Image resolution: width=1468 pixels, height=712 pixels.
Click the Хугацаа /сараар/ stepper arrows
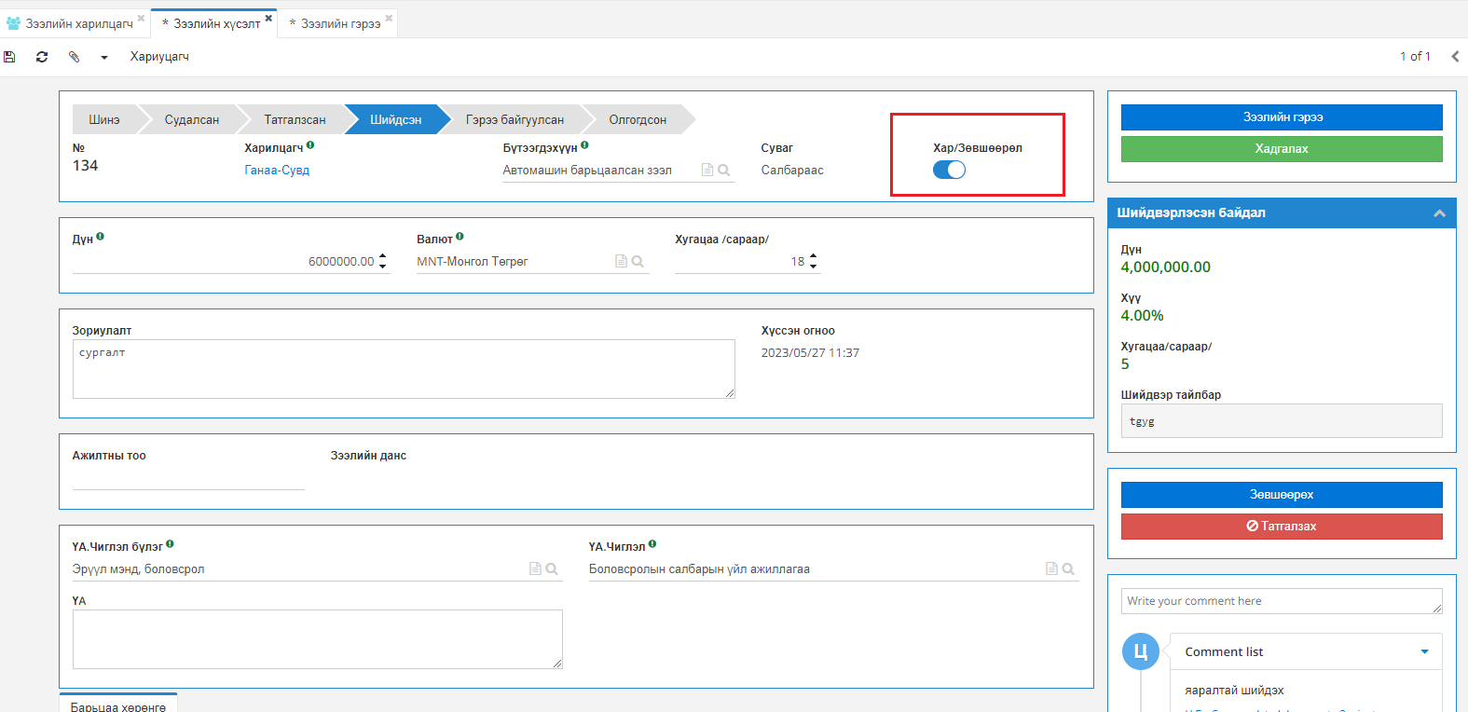(x=814, y=262)
